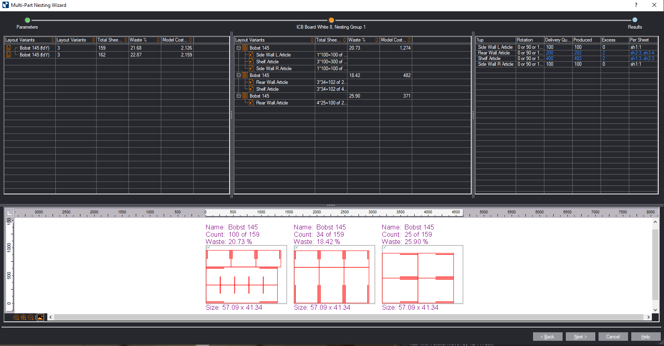Click Rear Wall.Article icon in the 3*34=102 row
664x346 pixels.
[x=251, y=82]
